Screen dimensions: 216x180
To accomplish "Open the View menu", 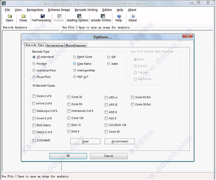I will [18, 10].
